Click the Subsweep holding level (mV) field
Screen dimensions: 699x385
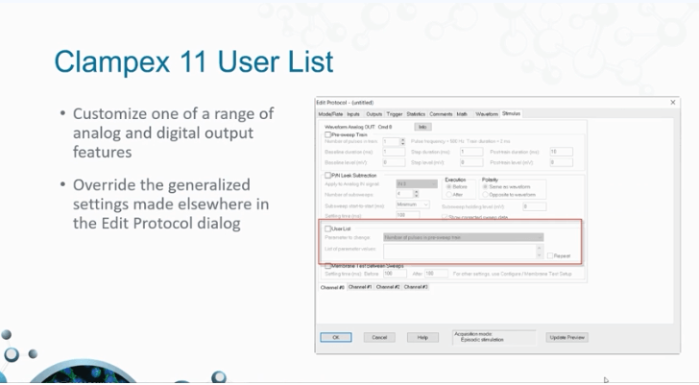(535, 206)
